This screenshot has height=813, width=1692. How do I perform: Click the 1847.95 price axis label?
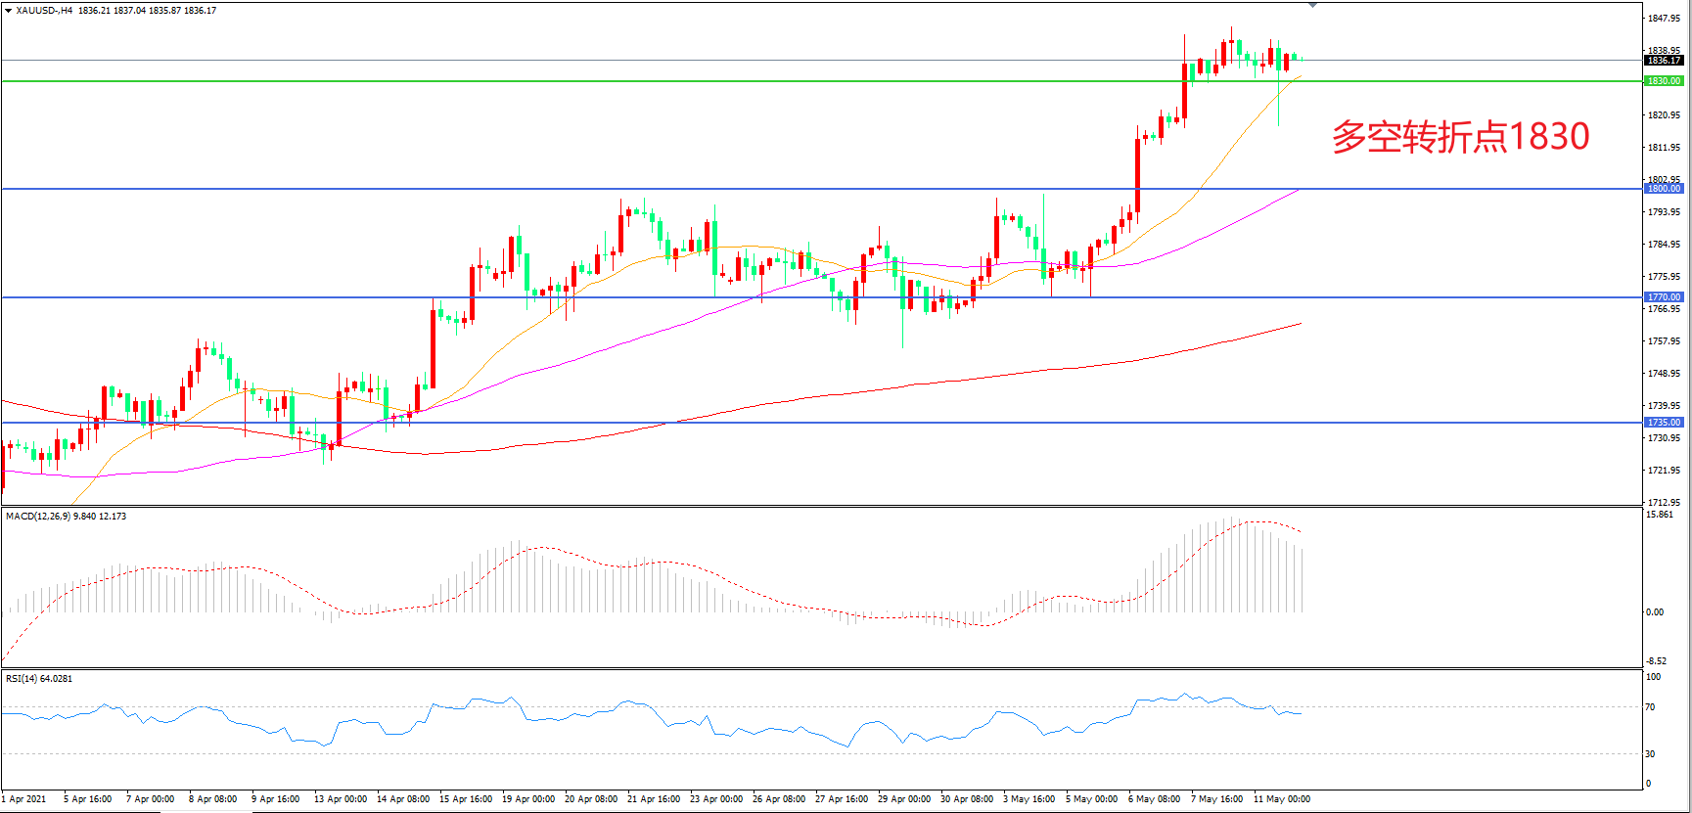[x=1663, y=19]
